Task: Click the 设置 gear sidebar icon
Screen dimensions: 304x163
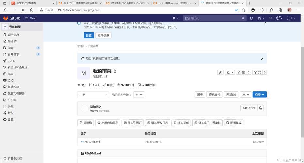Action: pos(5,120)
